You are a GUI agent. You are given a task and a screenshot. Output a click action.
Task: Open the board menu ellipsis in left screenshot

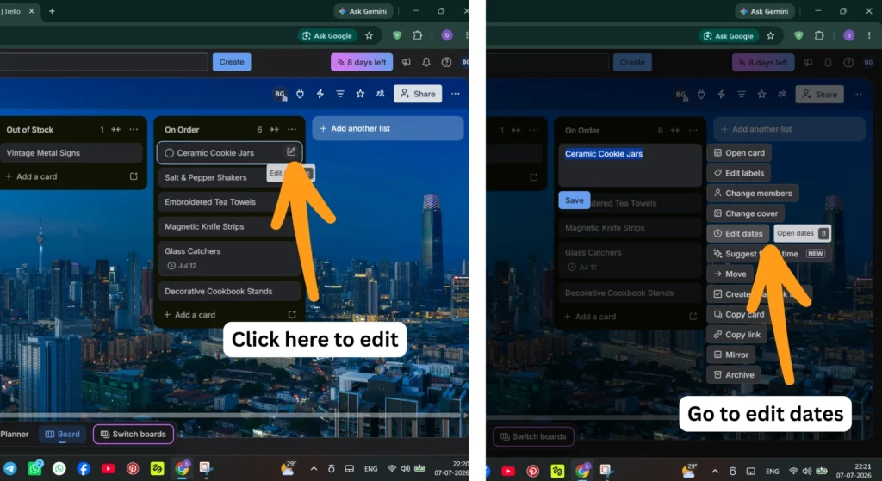pyautogui.click(x=455, y=94)
